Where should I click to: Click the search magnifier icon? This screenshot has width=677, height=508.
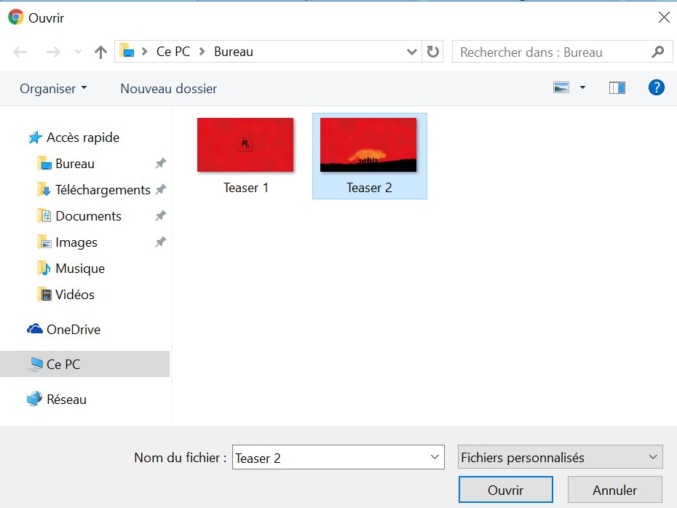tap(657, 52)
